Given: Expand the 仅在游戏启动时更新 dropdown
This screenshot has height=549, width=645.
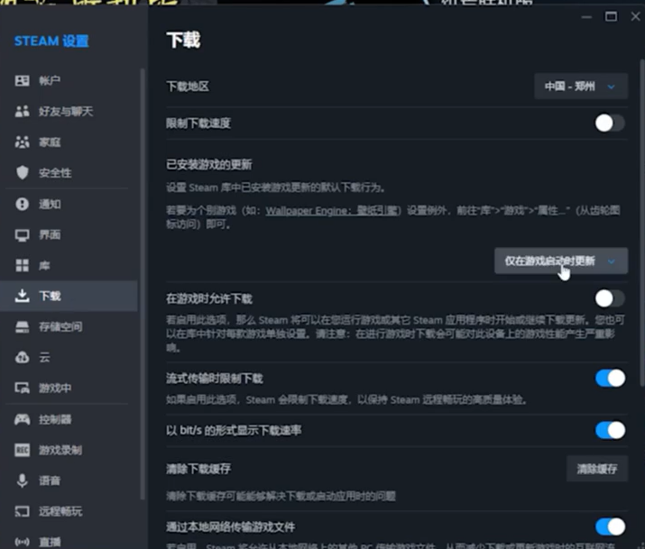Looking at the screenshot, I should coord(560,261).
